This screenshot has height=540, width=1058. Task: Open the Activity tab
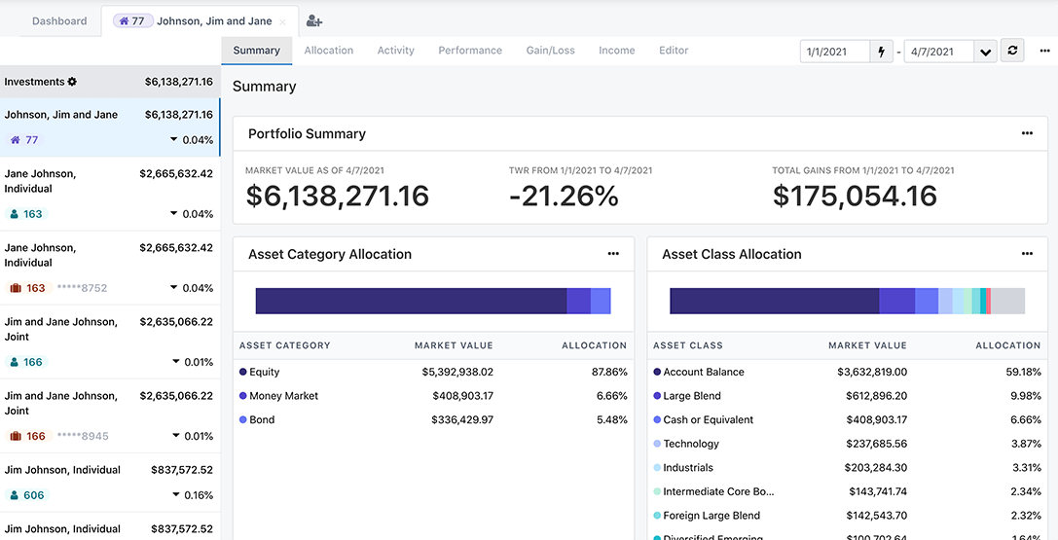click(x=395, y=51)
